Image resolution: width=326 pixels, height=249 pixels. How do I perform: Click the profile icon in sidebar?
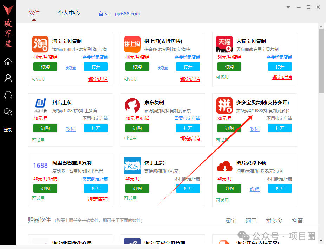[8, 79]
